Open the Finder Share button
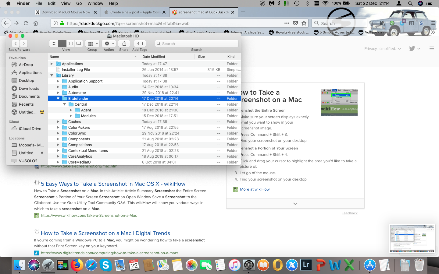 [124, 44]
